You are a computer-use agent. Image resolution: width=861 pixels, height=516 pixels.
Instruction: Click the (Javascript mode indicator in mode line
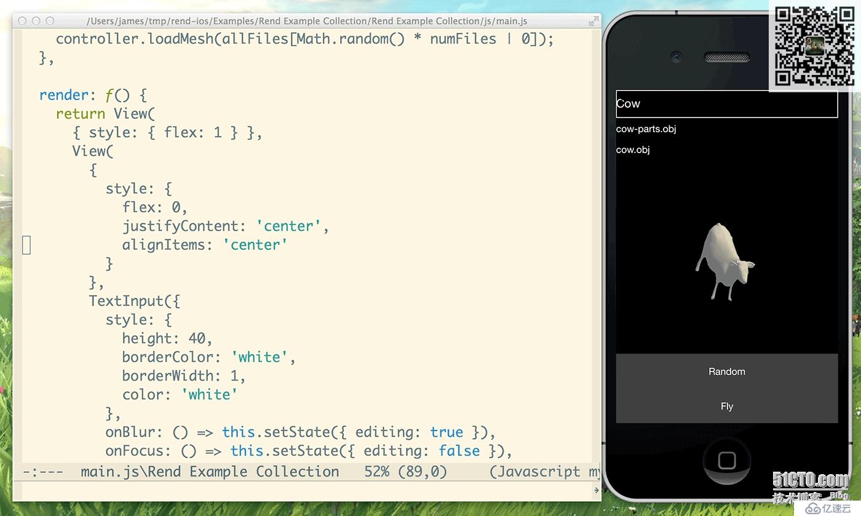point(545,472)
